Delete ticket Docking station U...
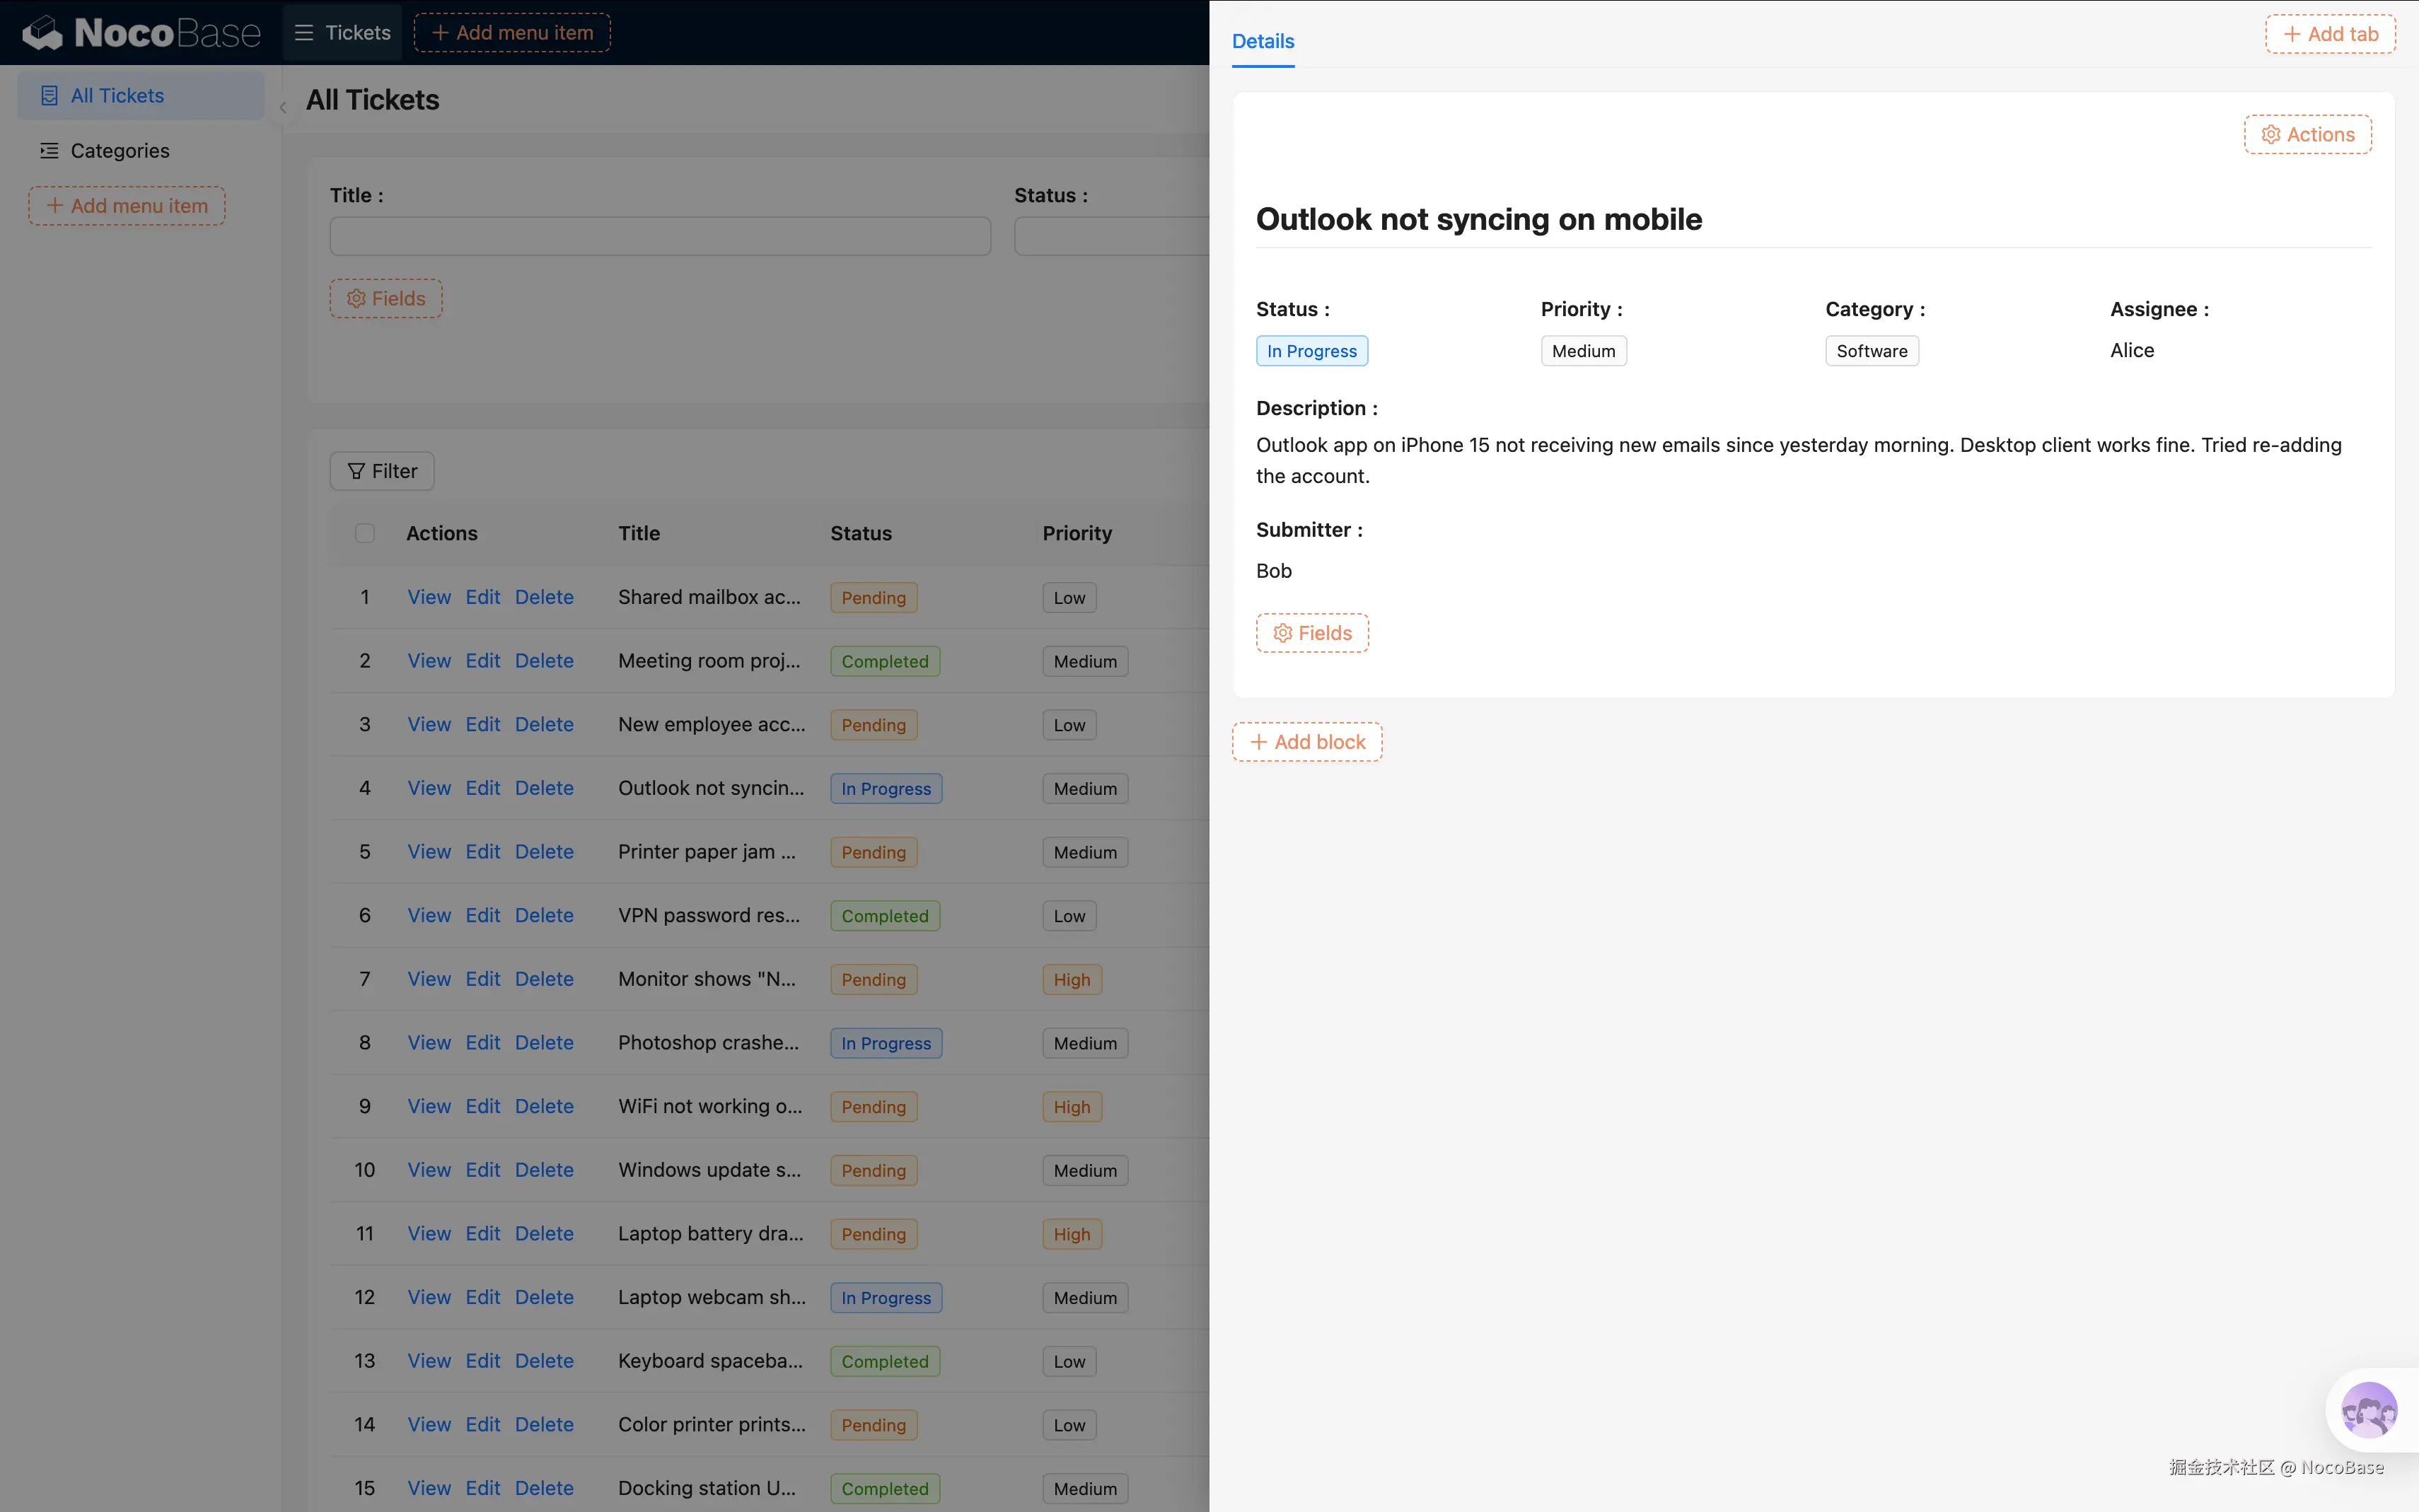The height and width of the screenshot is (1512, 2419). (x=544, y=1489)
